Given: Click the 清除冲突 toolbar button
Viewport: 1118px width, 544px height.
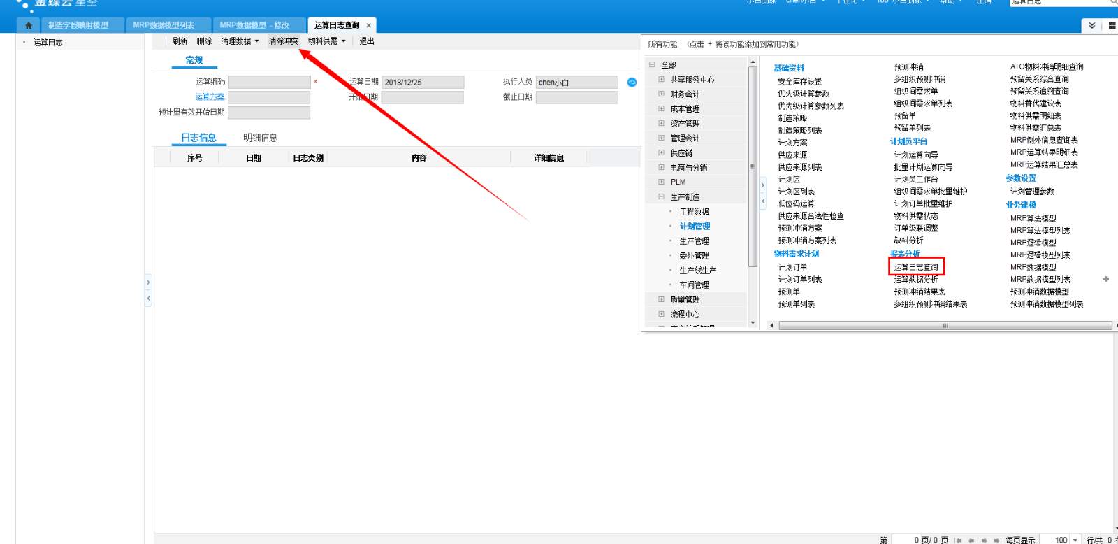Looking at the screenshot, I should pyautogui.click(x=284, y=41).
